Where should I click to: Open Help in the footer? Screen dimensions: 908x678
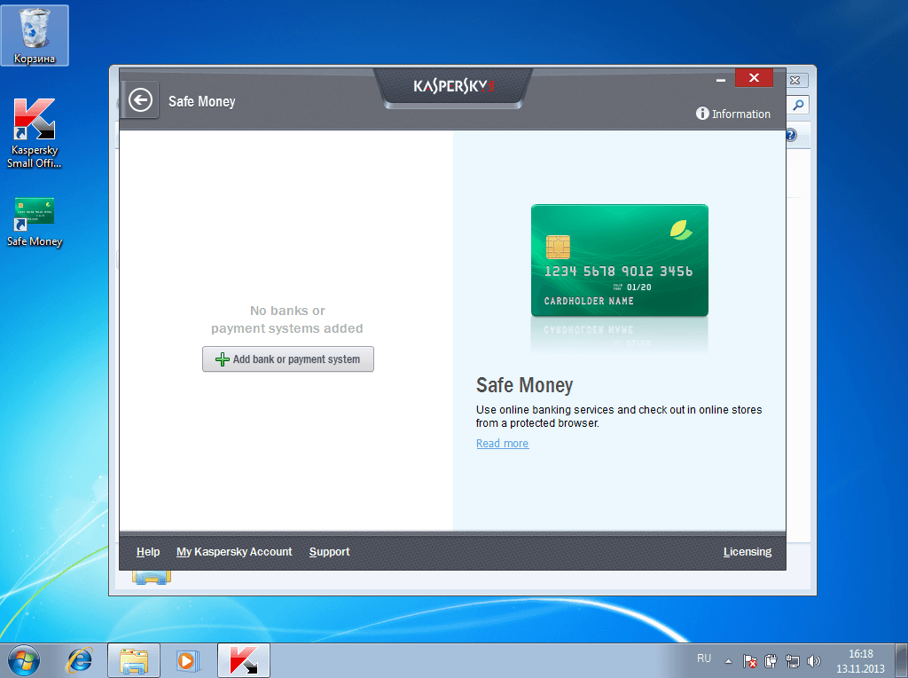tap(148, 552)
